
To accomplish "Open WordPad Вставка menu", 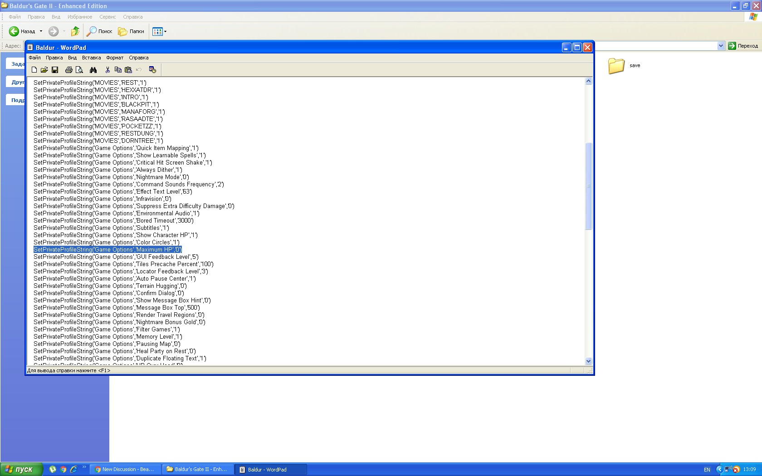I will coord(91,58).
